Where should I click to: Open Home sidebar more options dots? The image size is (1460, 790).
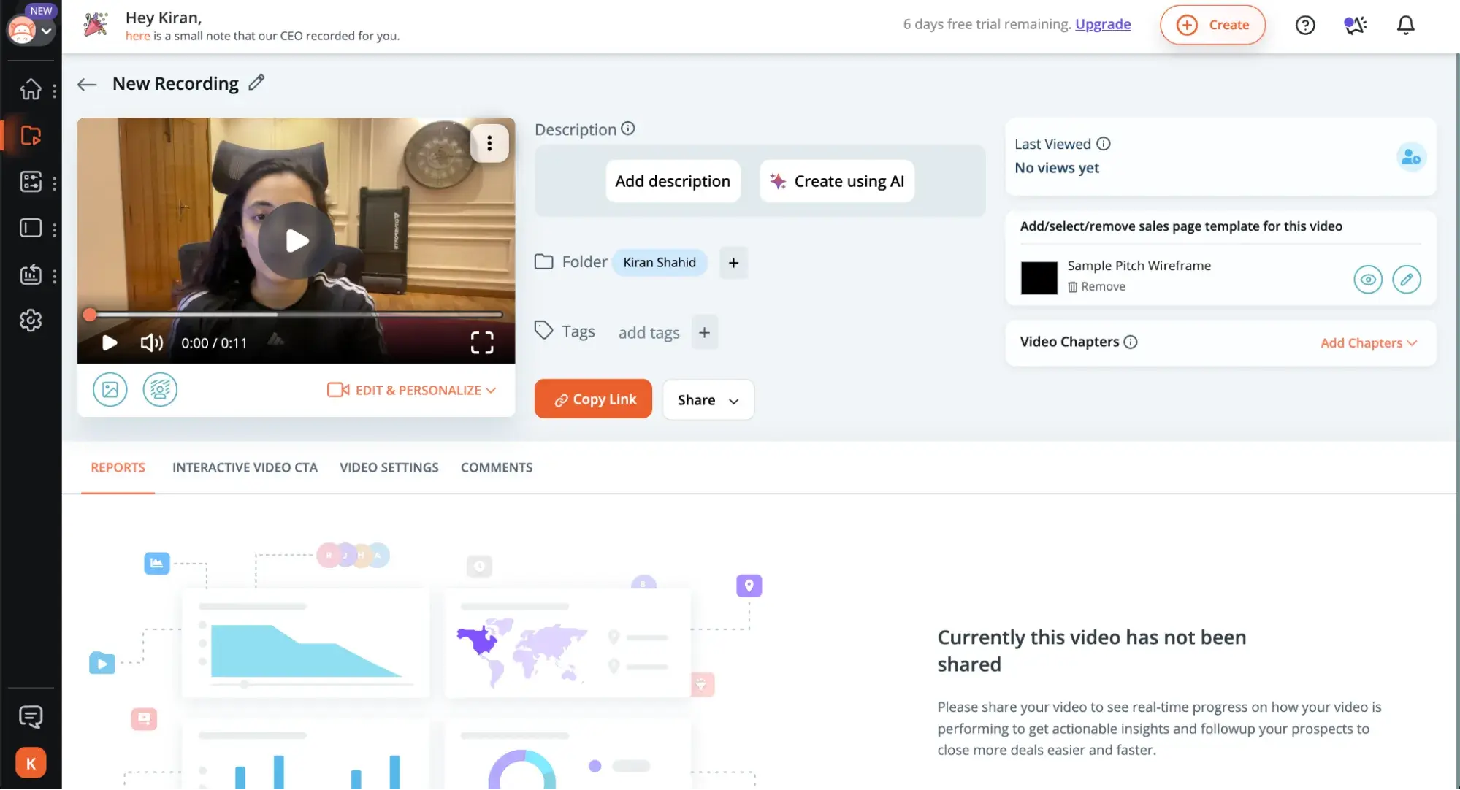(54, 91)
